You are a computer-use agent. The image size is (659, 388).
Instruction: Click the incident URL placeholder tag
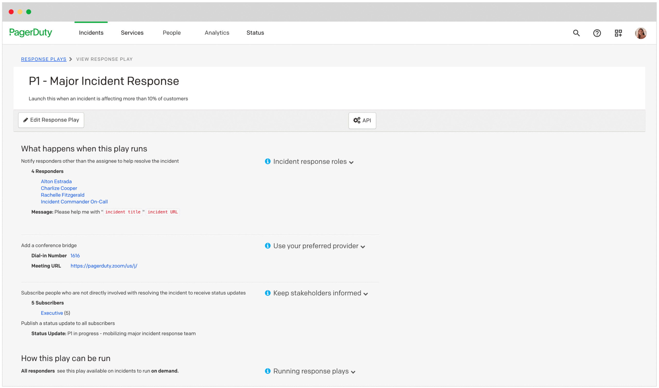162,212
